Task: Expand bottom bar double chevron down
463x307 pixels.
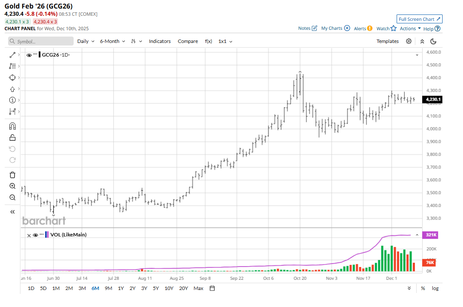Action: pos(409,288)
